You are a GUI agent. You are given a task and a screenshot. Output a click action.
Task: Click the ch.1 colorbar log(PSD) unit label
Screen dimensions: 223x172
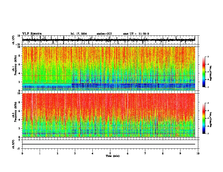click(211, 73)
